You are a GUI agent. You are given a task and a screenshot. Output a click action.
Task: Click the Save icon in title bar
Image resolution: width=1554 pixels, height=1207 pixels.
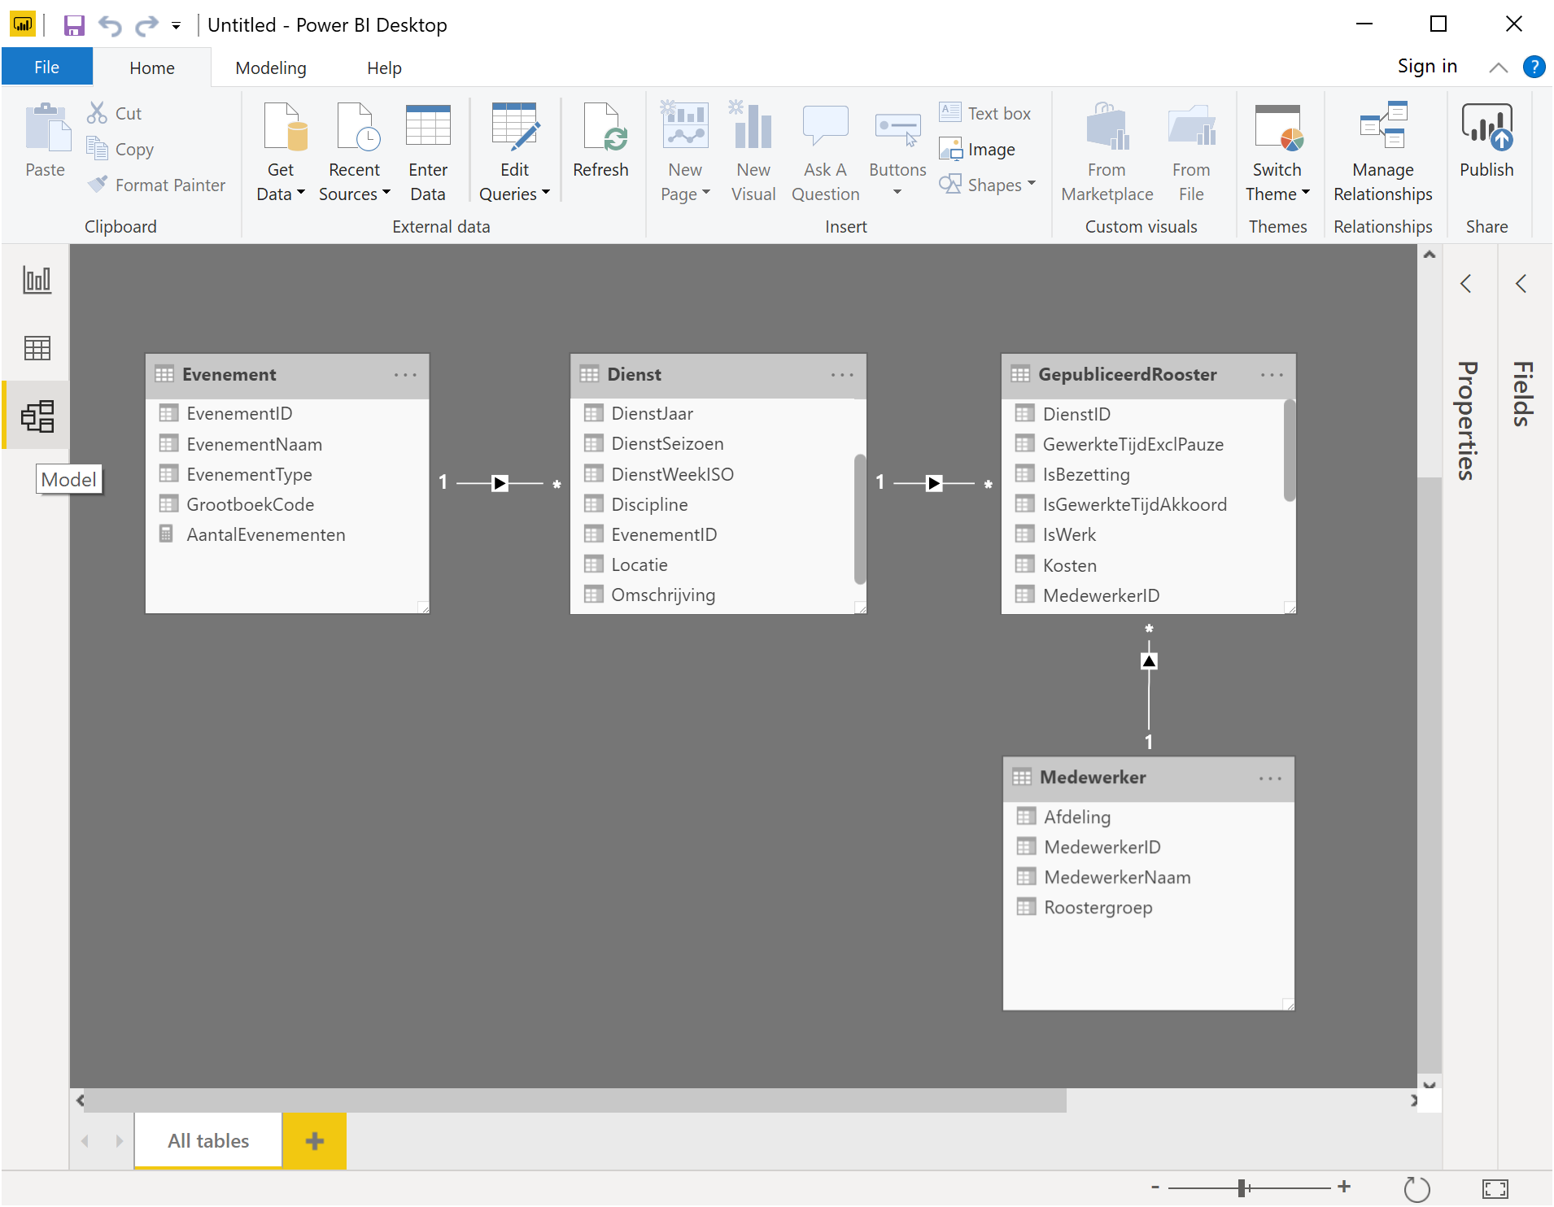pos(74,25)
